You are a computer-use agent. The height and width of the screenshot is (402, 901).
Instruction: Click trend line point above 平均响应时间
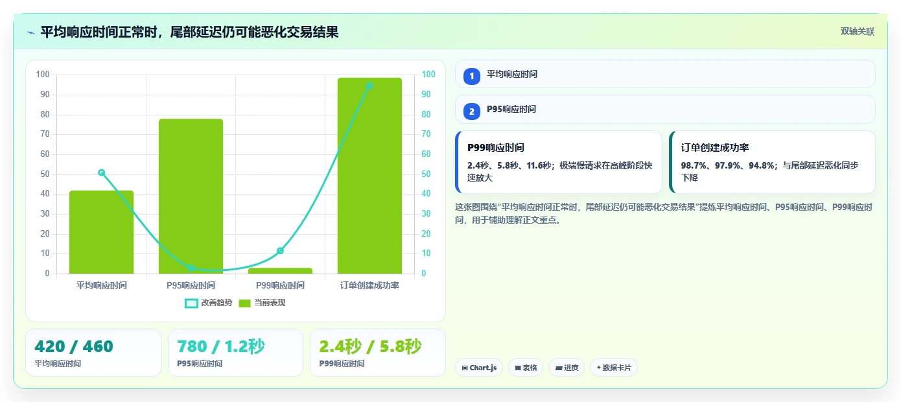pos(102,172)
